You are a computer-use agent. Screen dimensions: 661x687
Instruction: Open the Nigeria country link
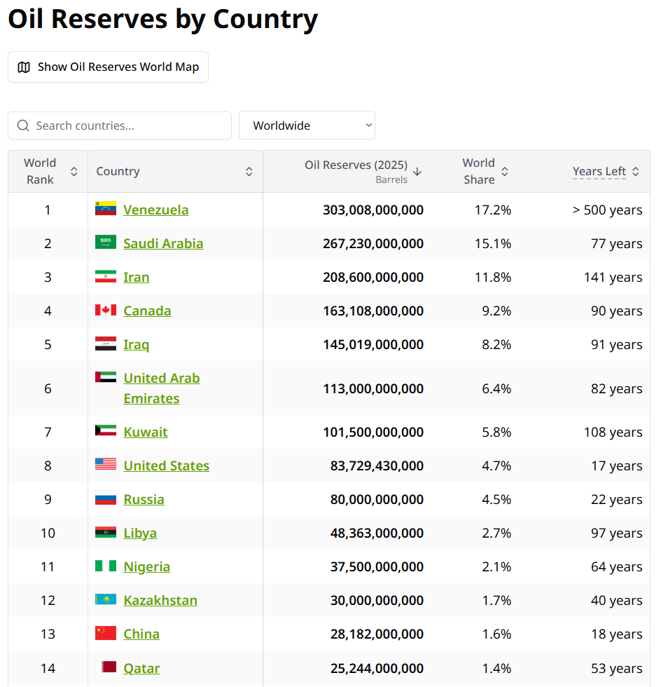146,567
